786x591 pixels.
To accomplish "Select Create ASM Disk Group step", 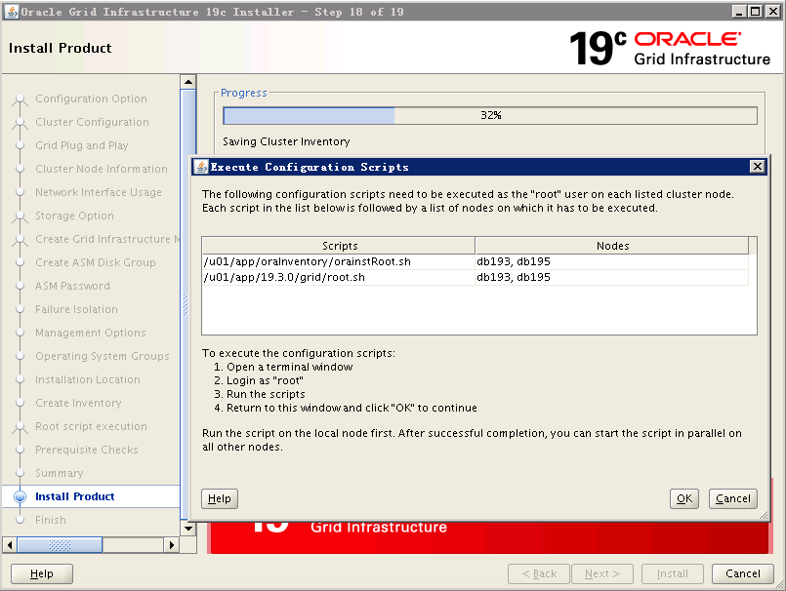I will pos(96,262).
